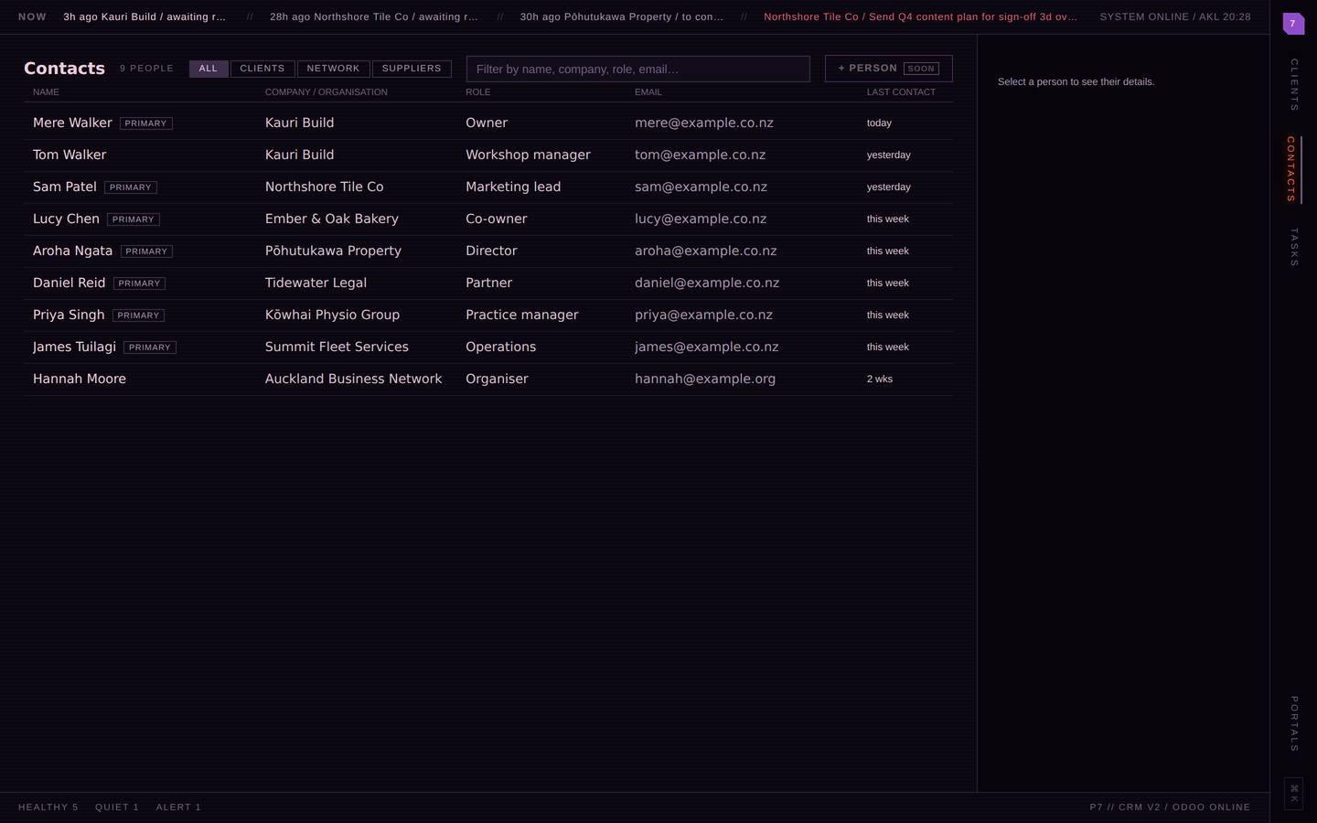
Task: Open Tasks in the side rail
Action: point(1293,248)
